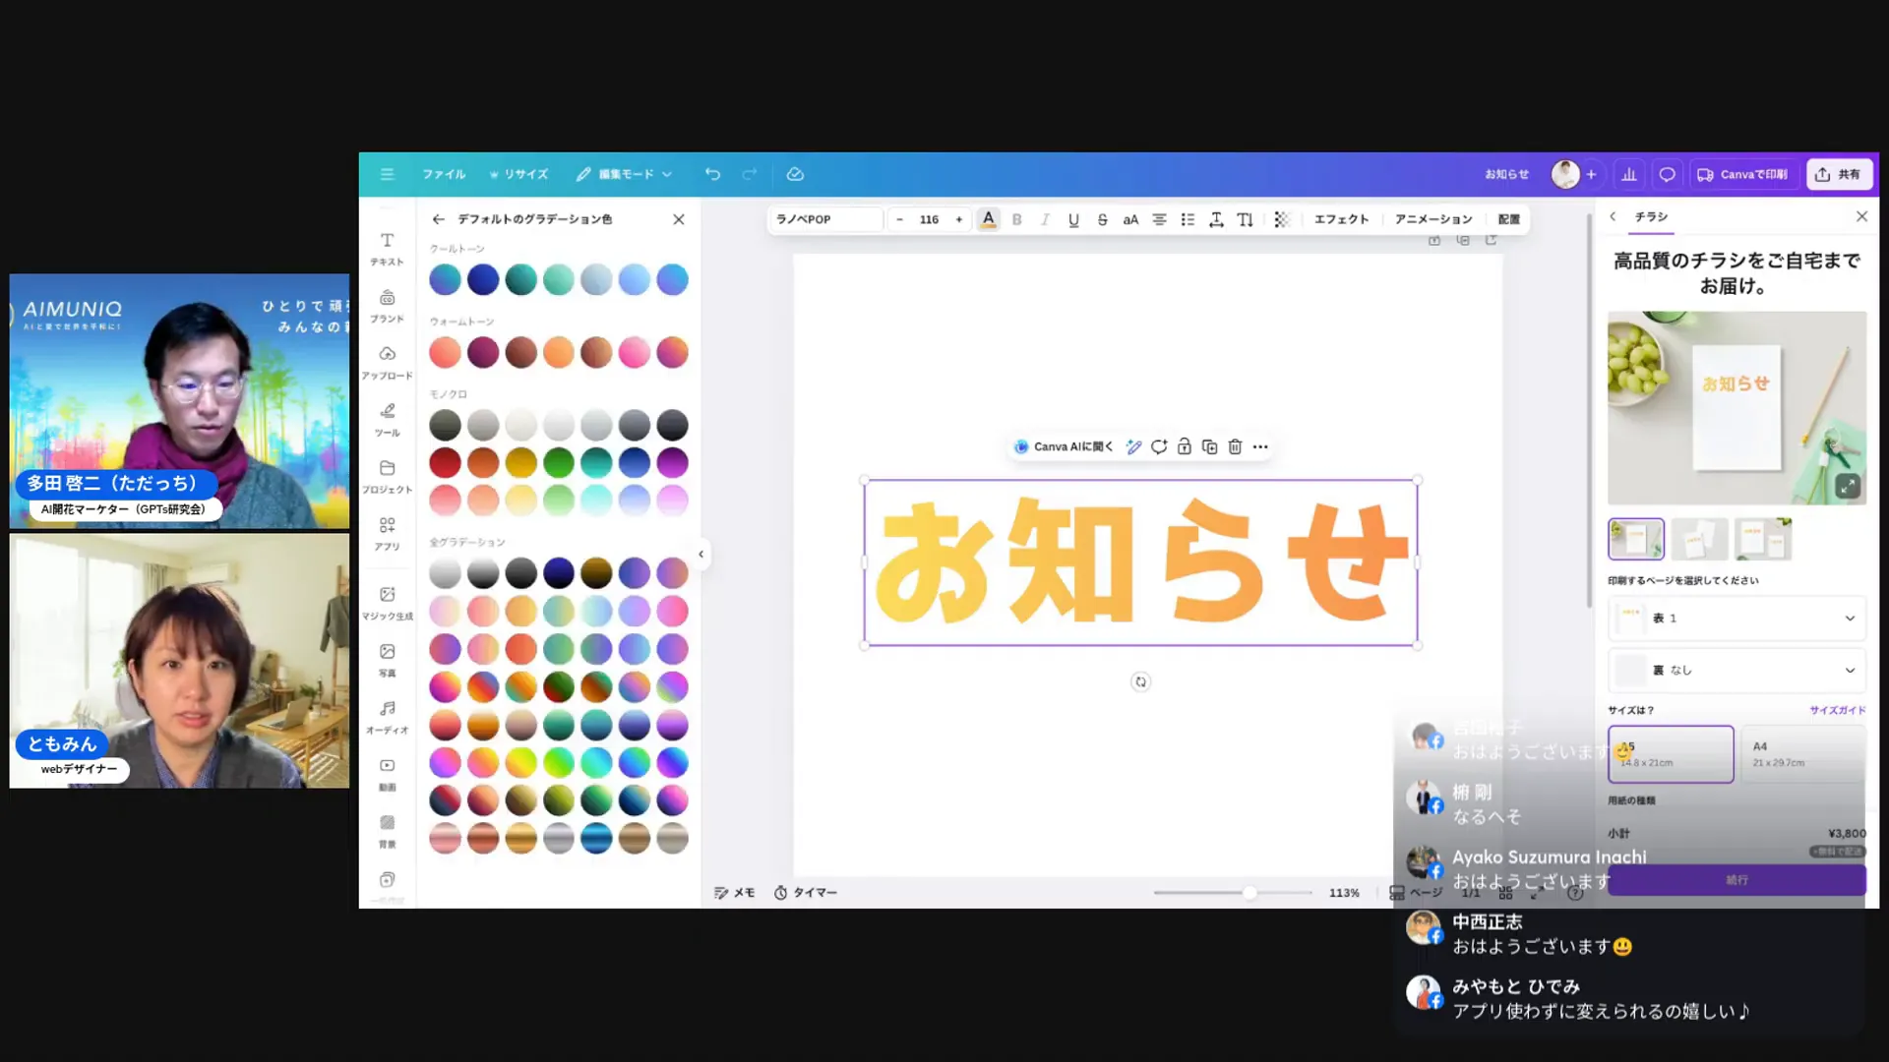The width and height of the screenshot is (1889, 1062).
Task: Toggle underline on the selected text
Action: pyautogui.click(x=1073, y=218)
